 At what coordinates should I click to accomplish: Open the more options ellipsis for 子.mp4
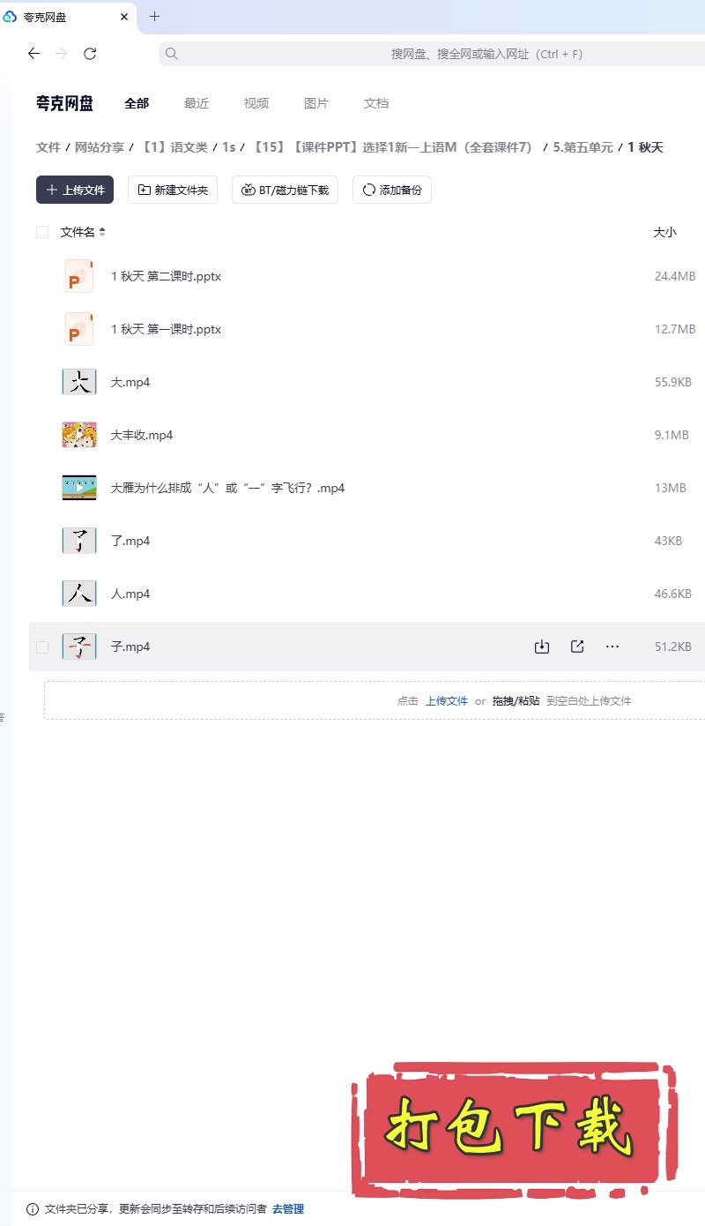point(612,647)
